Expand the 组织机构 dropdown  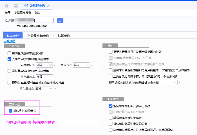point(52,20)
